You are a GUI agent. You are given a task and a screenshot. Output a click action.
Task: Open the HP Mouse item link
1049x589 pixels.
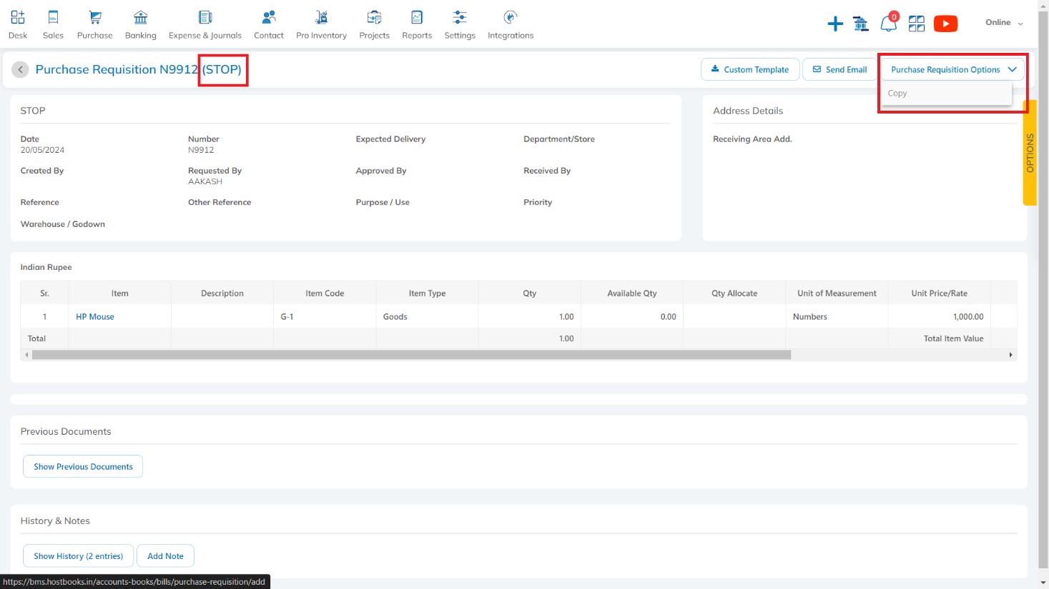click(95, 316)
